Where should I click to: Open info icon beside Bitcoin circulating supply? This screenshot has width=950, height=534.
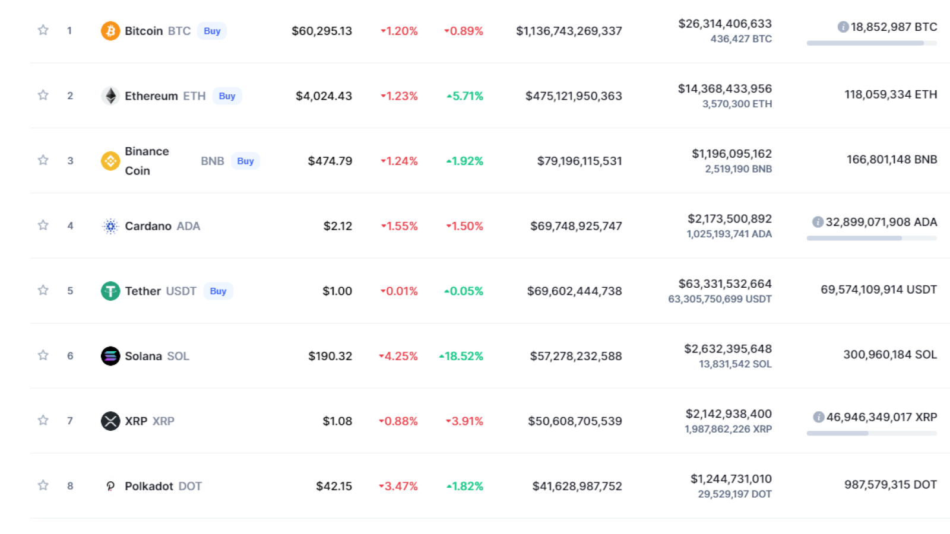point(843,27)
